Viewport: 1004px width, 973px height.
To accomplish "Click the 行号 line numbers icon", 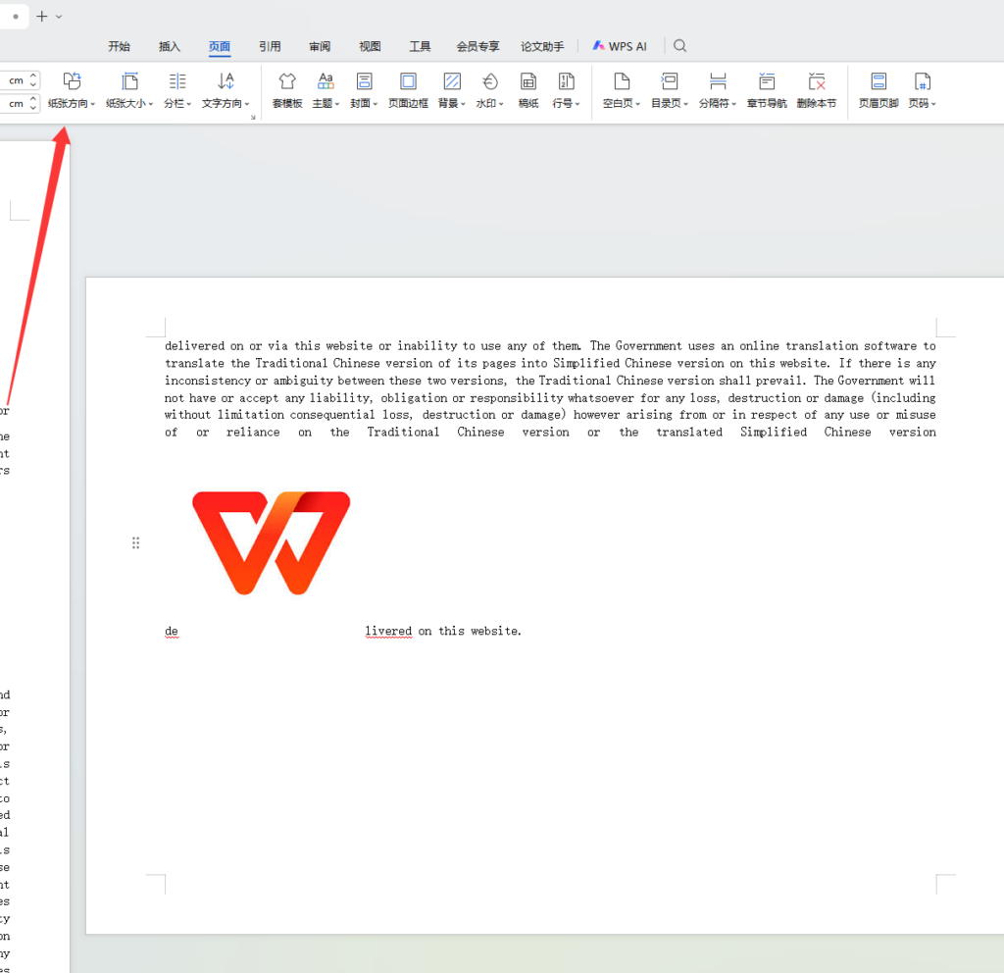I will [x=566, y=82].
